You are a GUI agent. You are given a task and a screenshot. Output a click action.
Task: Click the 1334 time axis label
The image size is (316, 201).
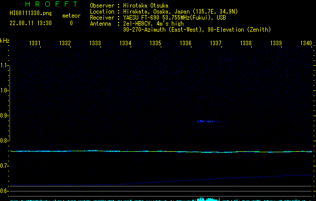(126, 43)
